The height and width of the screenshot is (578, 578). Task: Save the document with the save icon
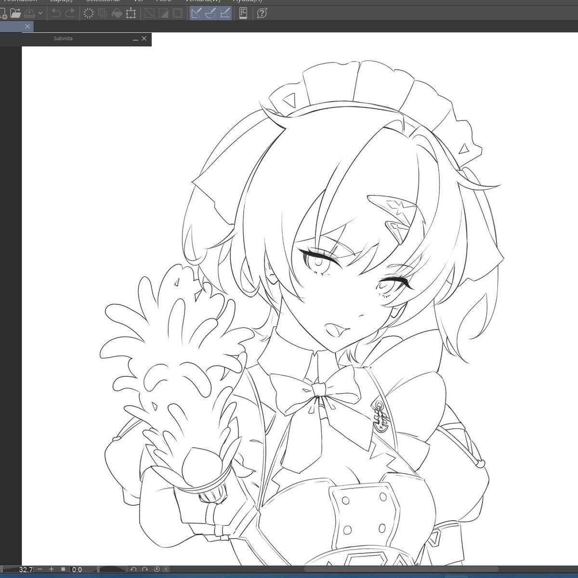(29, 13)
